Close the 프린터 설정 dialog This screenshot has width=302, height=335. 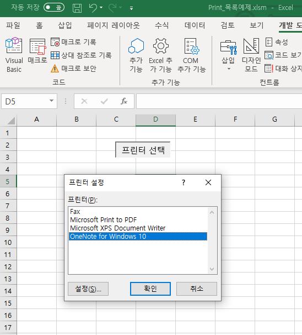pos(208,182)
